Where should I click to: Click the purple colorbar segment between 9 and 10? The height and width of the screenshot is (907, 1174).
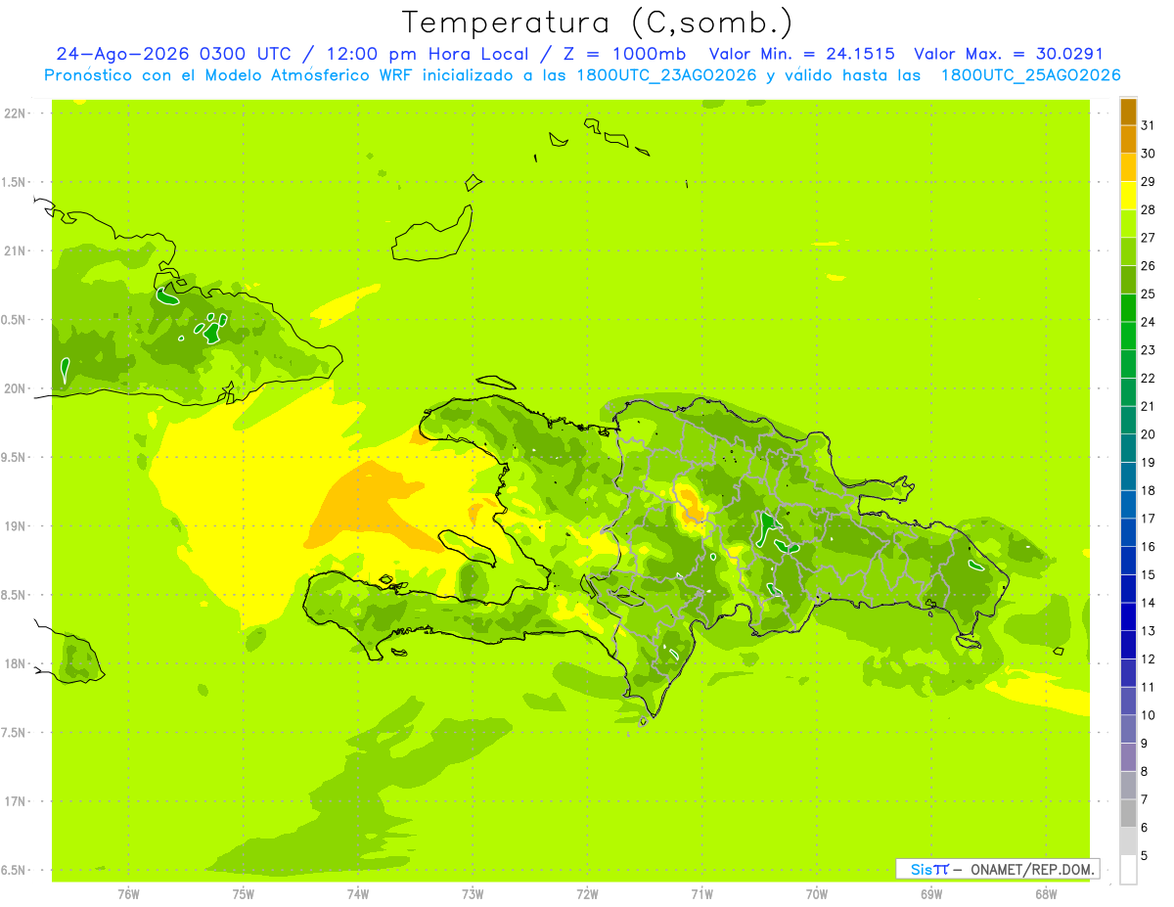1128,729
